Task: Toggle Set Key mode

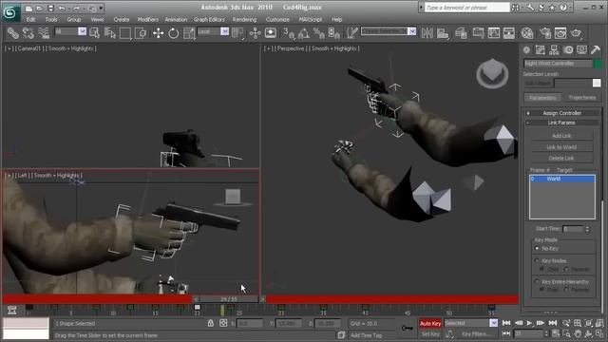Action: (430, 333)
